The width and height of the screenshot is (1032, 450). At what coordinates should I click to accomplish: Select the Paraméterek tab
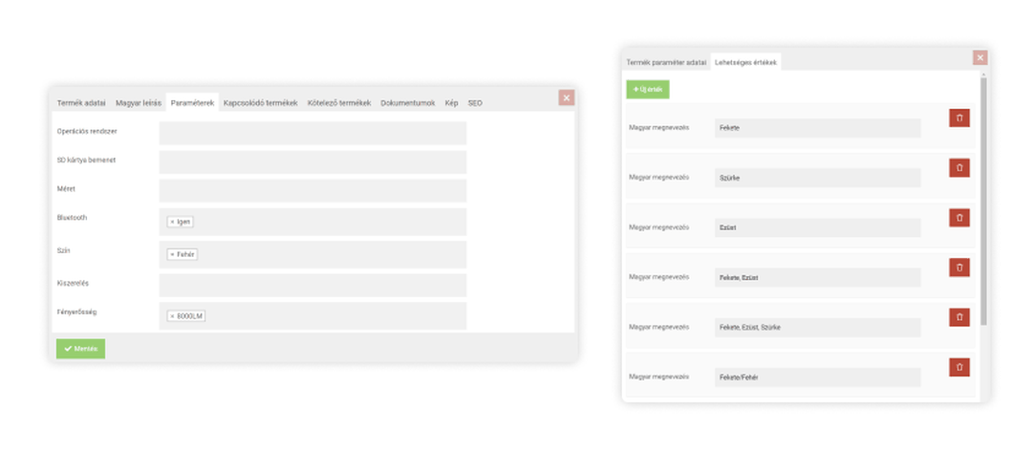click(192, 103)
